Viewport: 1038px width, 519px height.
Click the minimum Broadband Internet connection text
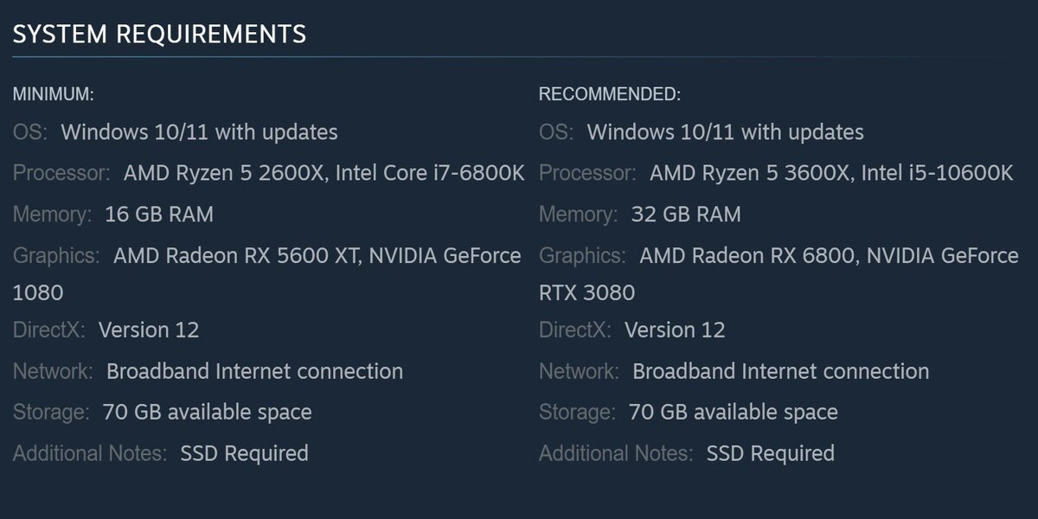254,371
